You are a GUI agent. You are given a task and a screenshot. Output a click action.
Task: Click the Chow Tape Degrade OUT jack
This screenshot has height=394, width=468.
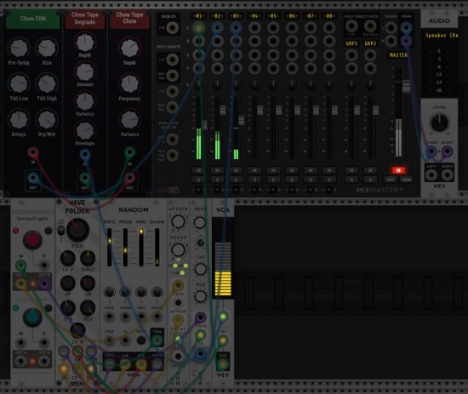coord(85,178)
